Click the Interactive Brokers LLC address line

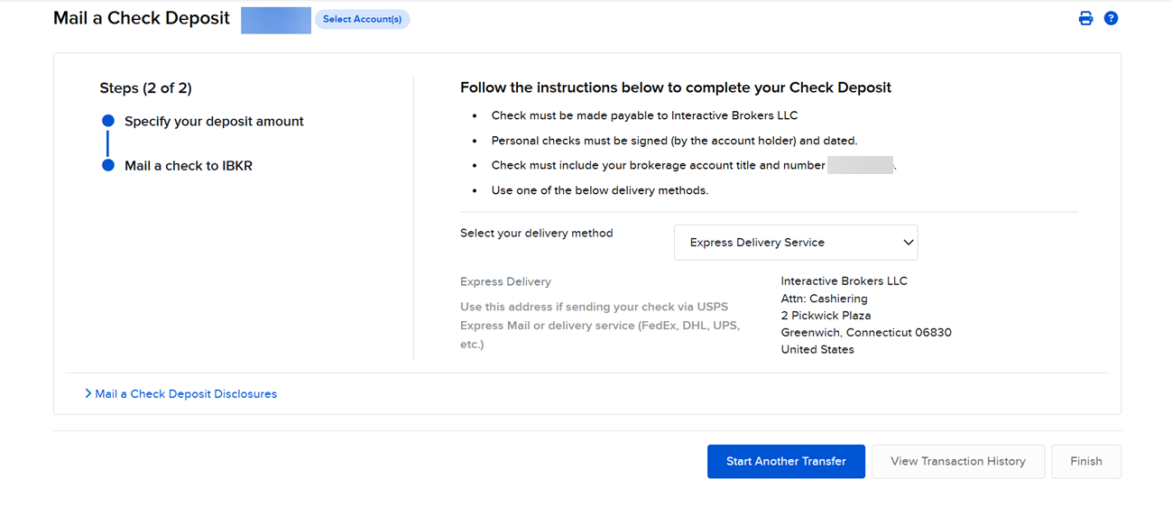click(844, 281)
